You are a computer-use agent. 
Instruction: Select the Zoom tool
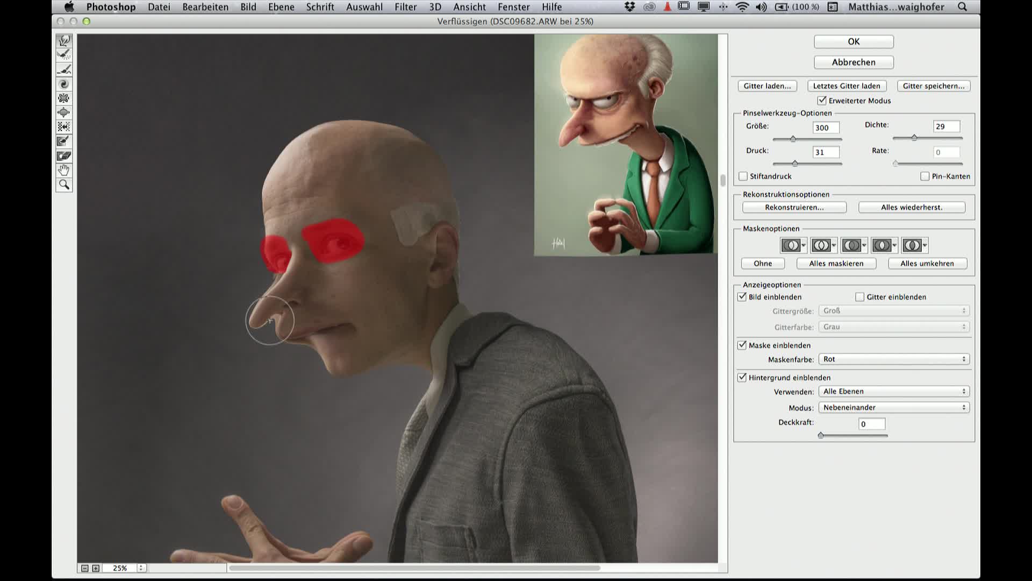(x=64, y=185)
